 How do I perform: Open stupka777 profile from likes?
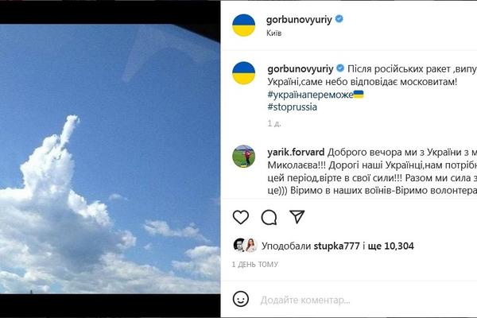[x=337, y=246]
